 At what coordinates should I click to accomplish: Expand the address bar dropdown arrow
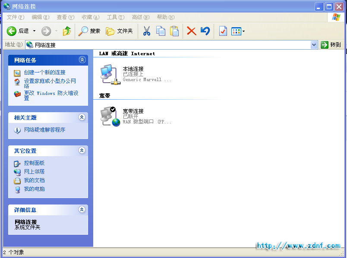pos(314,45)
